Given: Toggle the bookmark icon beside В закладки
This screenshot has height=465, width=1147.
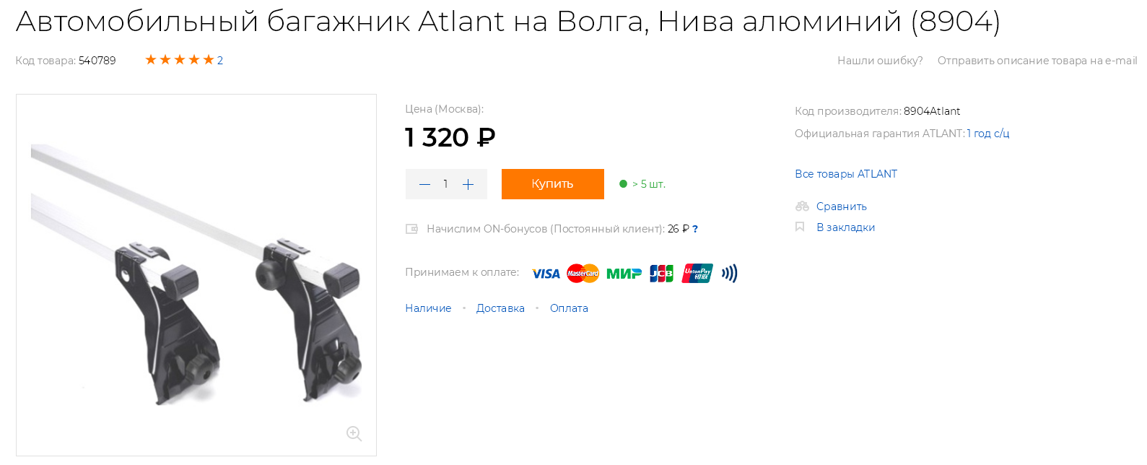Looking at the screenshot, I should click(x=800, y=227).
